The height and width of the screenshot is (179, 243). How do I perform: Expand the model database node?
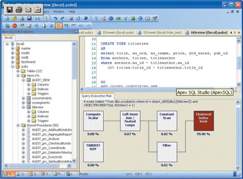click(x=13, y=53)
